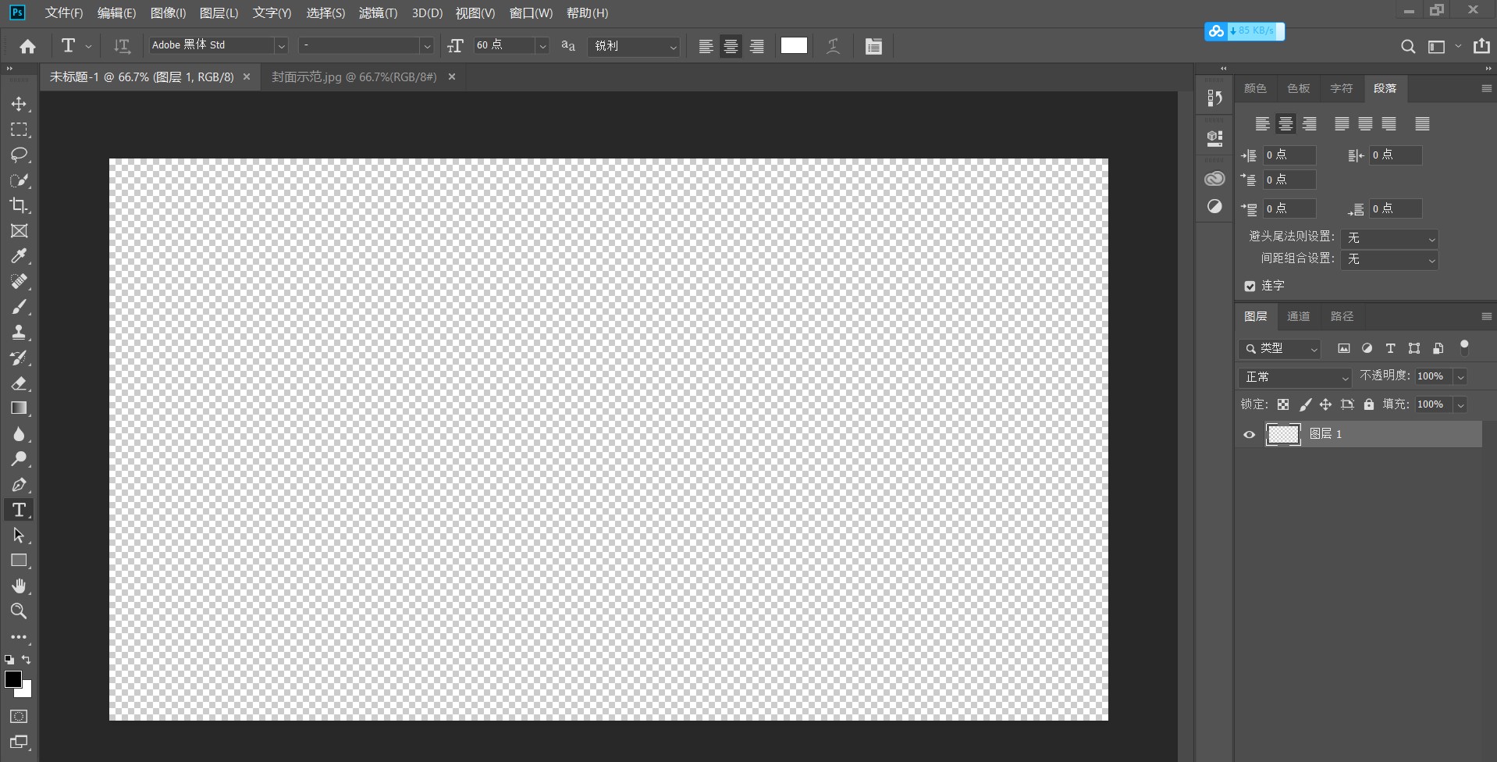Select the Zoom tool in toolbar
The height and width of the screenshot is (762, 1497).
[x=19, y=611]
